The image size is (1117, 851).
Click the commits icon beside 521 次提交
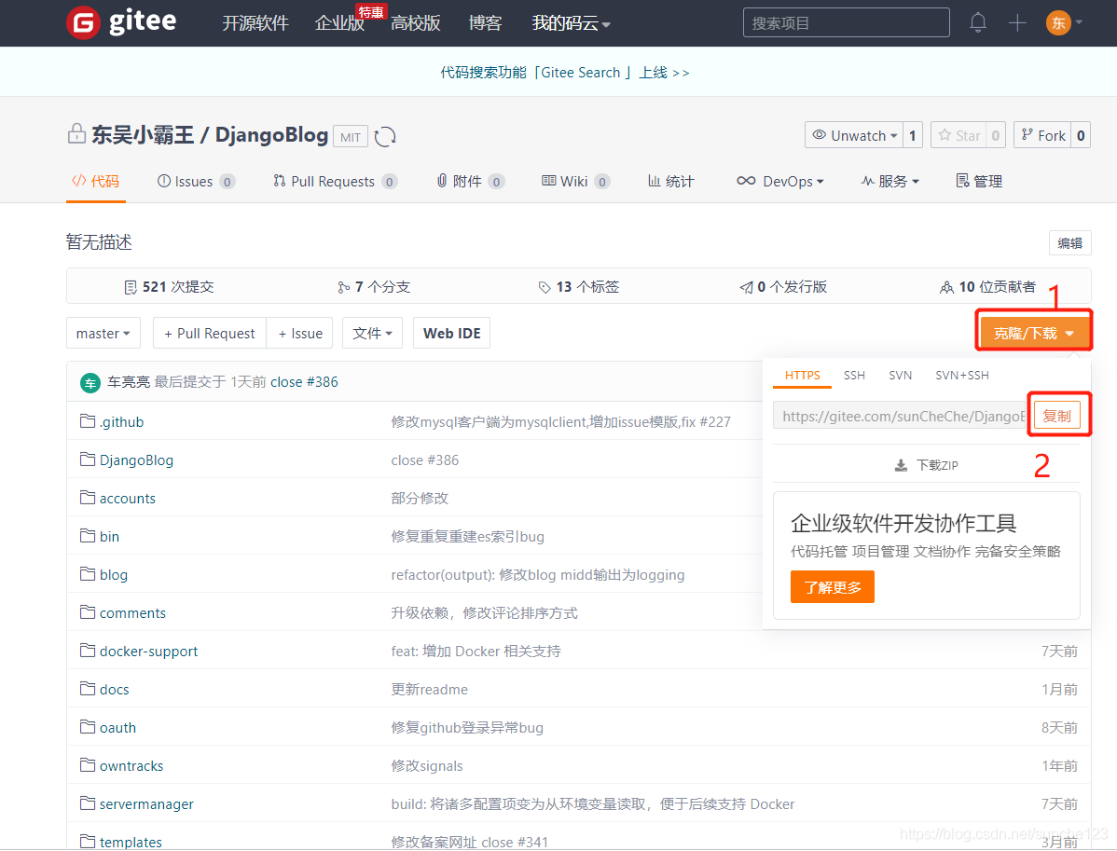[131, 287]
